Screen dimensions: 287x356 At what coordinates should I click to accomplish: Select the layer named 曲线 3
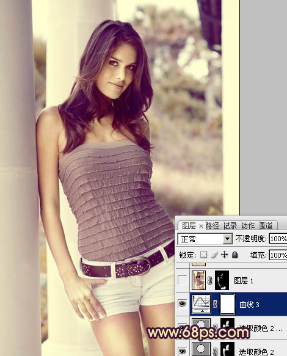[249, 305]
